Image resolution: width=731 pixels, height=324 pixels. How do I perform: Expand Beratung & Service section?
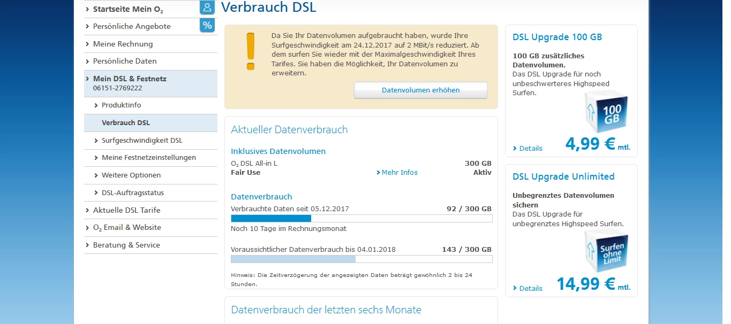[150, 245]
